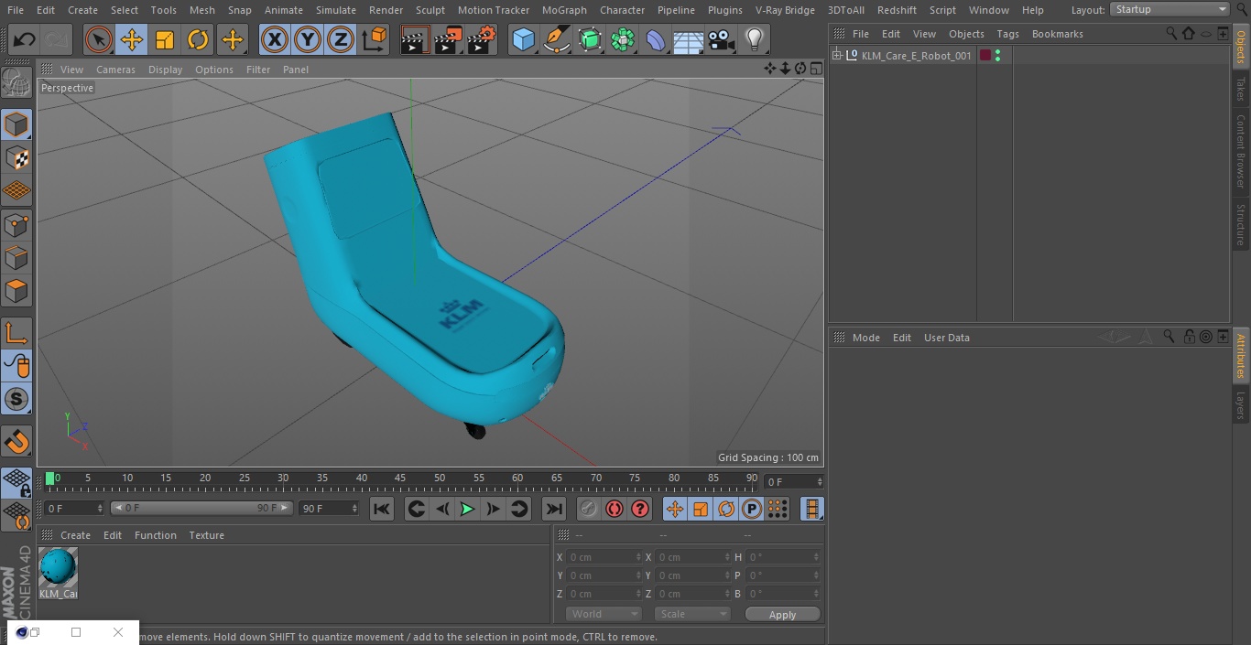Toggle Parameter keyframe recording P icon

point(752,509)
